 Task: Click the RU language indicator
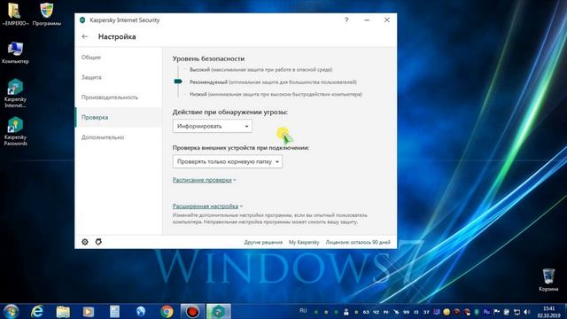click(303, 311)
